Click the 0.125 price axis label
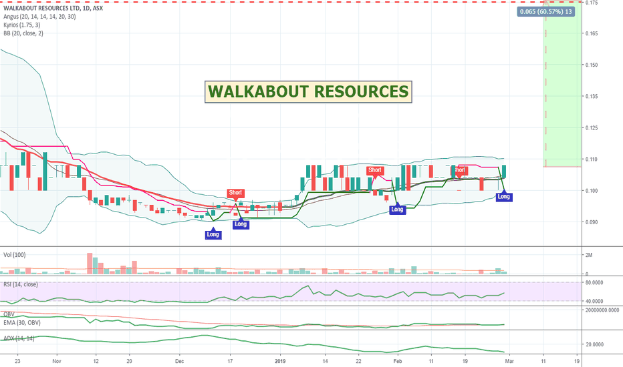 coord(592,127)
